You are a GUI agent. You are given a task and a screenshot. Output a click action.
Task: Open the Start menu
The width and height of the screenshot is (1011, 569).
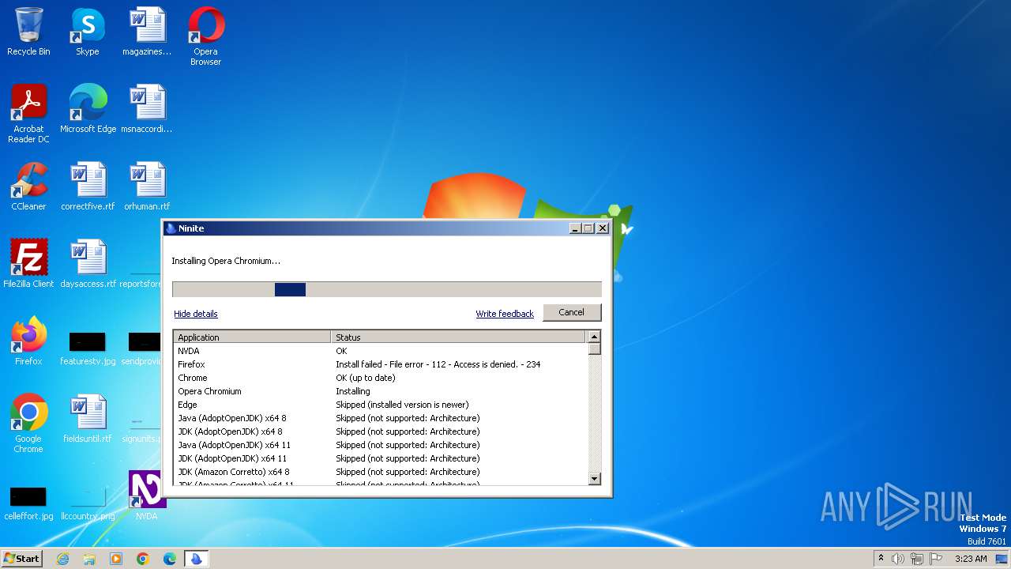(x=22, y=559)
